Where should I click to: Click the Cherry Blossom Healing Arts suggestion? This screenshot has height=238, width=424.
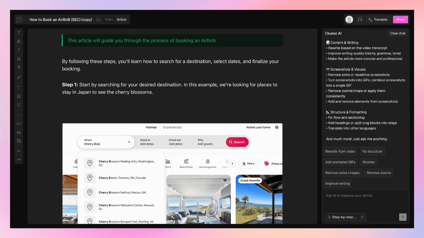click(121, 163)
